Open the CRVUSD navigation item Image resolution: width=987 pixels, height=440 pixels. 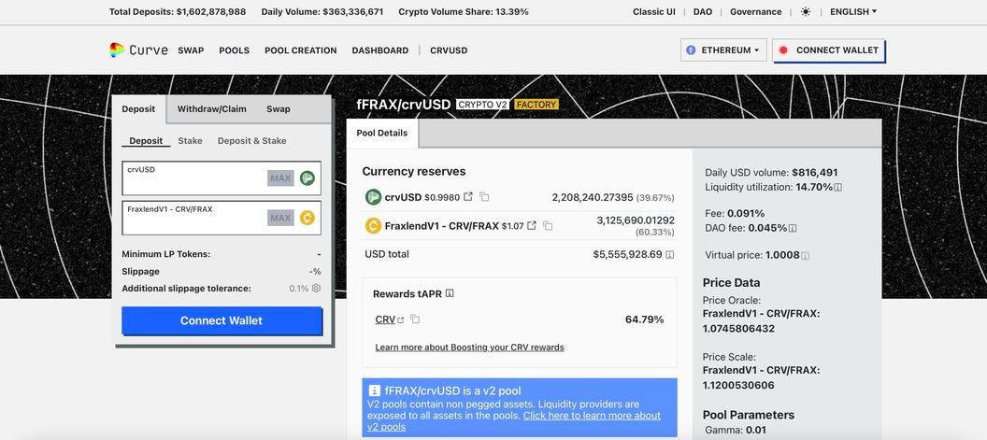click(x=449, y=50)
